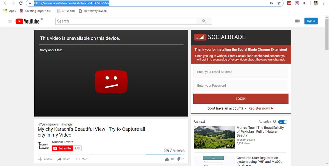The width and height of the screenshot is (329, 166).
Task: Click the sad-face unavailable video icon
Action: coord(111,81)
